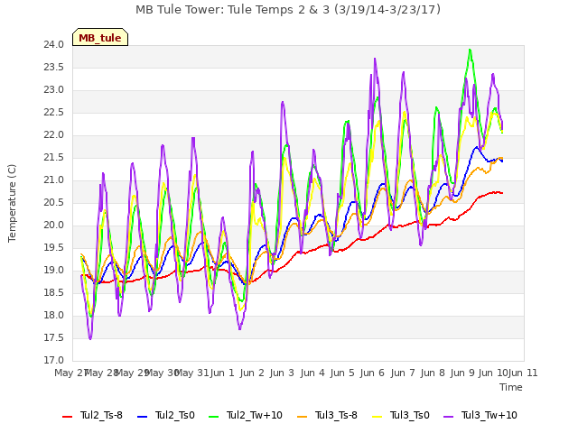Click the Temperature (C) axis label
The height and width of the screenshot is (433, 578).
pyautogui.click(x=12, y=203)
